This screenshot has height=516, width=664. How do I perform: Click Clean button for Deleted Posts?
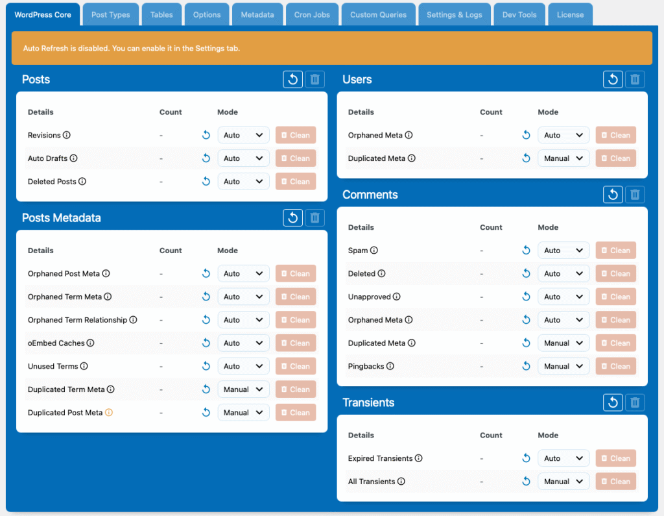coord(296,182)
